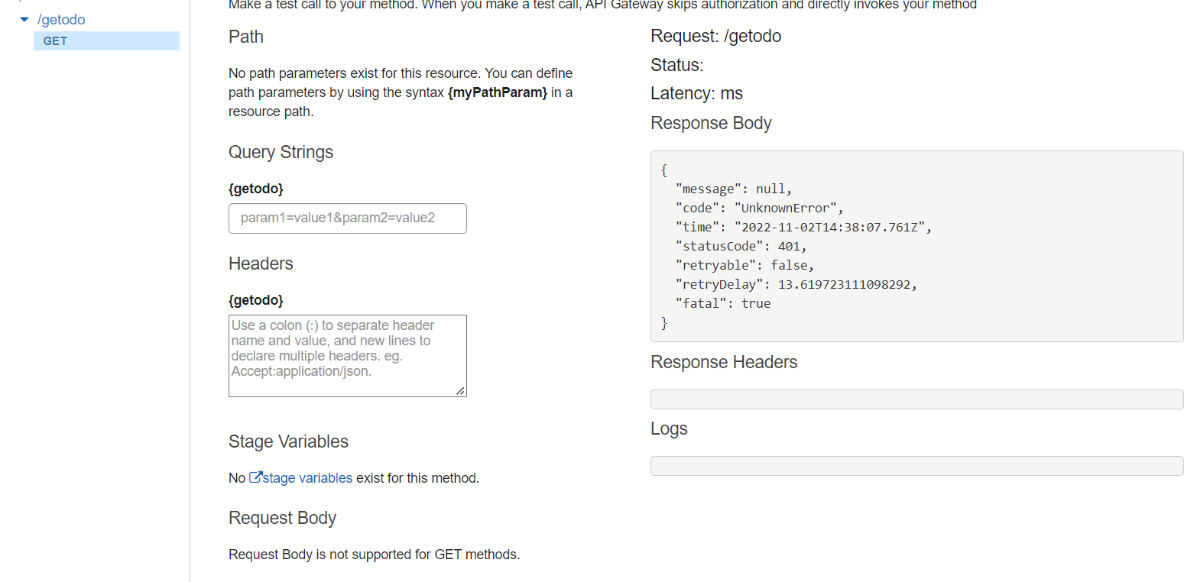
Task: Click the {myPathParam} syntax text
Action: click(498, 92)
